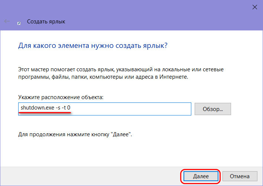Cancel the wizard with the Отмена button
Viewport: 263px width, 186px height.
[x=240, y=176]
